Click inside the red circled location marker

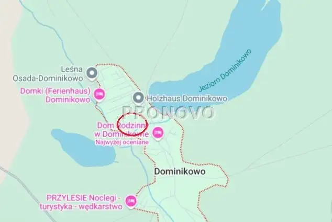coord(132,124)
